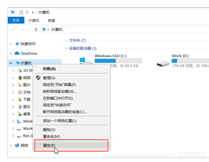This screenshot has height=162, width=209.
Task: Choose 映射网络驱动器(N)... menu entry
Action: [72, 91]
